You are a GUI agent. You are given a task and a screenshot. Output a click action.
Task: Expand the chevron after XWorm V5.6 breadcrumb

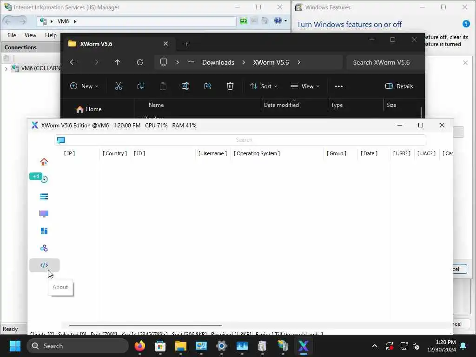(x=299, y=62)
